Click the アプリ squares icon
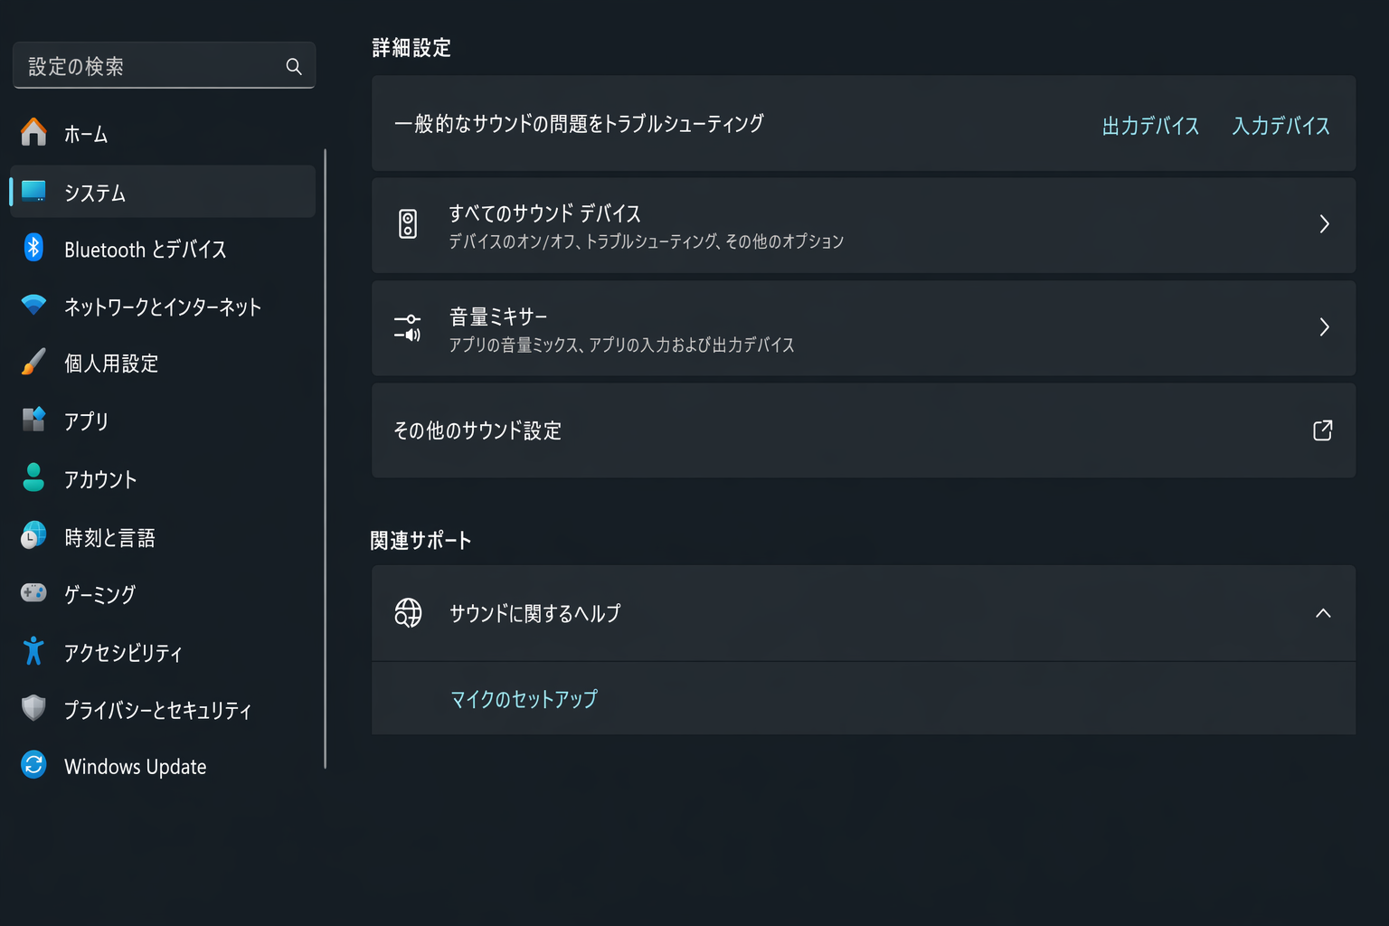The width and height of the screenshot is (1389, 926). tap(33, 419)
